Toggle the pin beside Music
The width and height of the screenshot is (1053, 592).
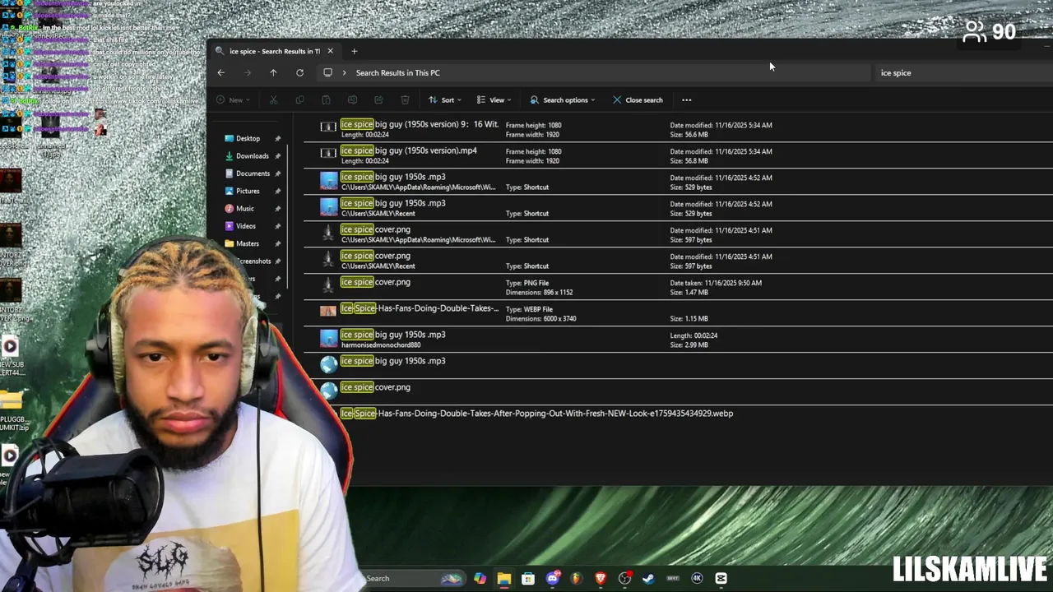tap(278, 209)
